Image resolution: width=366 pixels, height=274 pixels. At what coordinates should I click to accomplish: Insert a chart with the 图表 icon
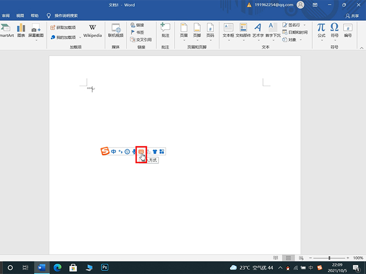coord(21,30)
